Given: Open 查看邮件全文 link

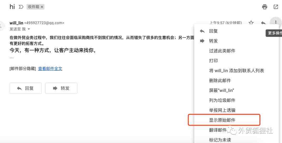Looking at the screenshot, I should 50,68.
